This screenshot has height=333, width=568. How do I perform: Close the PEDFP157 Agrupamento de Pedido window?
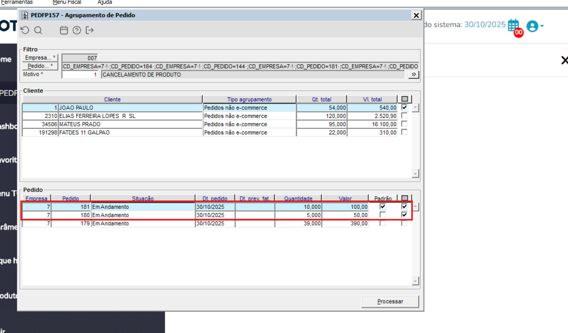416,15
